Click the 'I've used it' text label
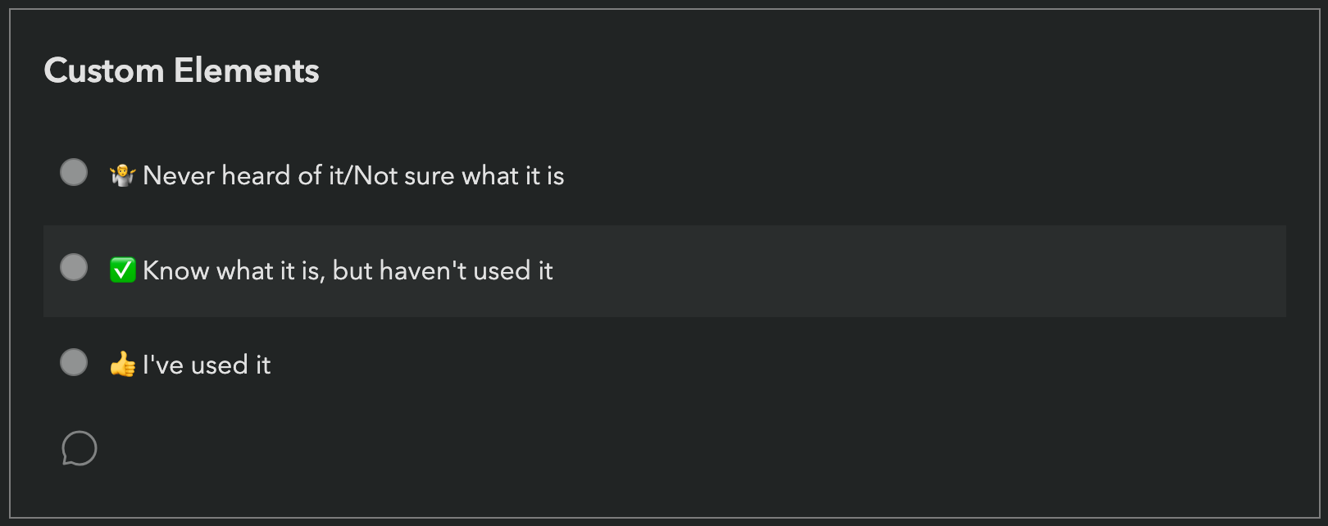The image size is (1328, 526). tap(207, 365)
